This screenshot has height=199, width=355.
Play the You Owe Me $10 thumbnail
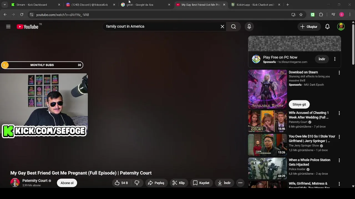(x=267, y=145)
